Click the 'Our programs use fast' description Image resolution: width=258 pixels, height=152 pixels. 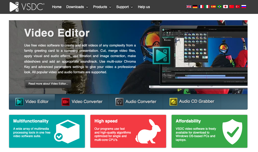pyautogui.click(x=113, y=134)
